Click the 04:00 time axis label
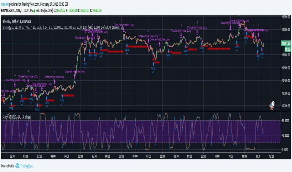 53,156
